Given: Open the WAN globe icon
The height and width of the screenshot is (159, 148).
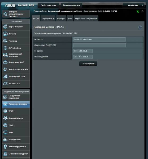Looking at the screenshot, I should (5, 111).
